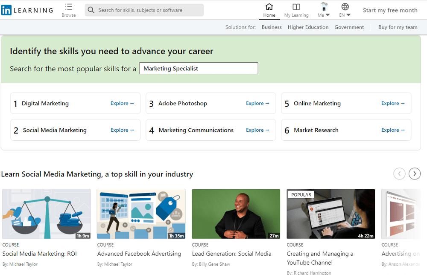The height and width of the screenshot is (275, 427).
Task: Click the previous carousel arrow
Action: (x=399, y=174)
